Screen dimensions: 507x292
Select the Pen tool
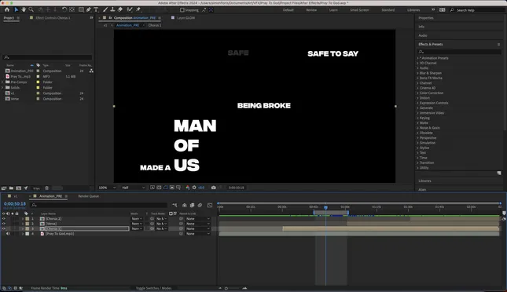point(89,9)
